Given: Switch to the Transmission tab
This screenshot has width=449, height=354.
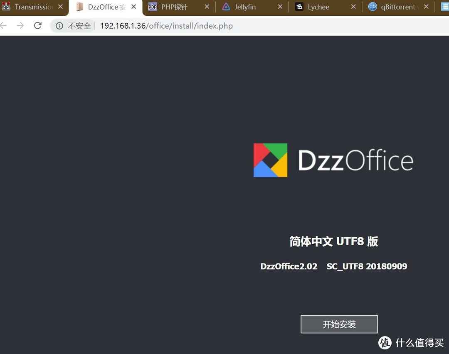Looking at the screenshot, I should pos(34,7).
